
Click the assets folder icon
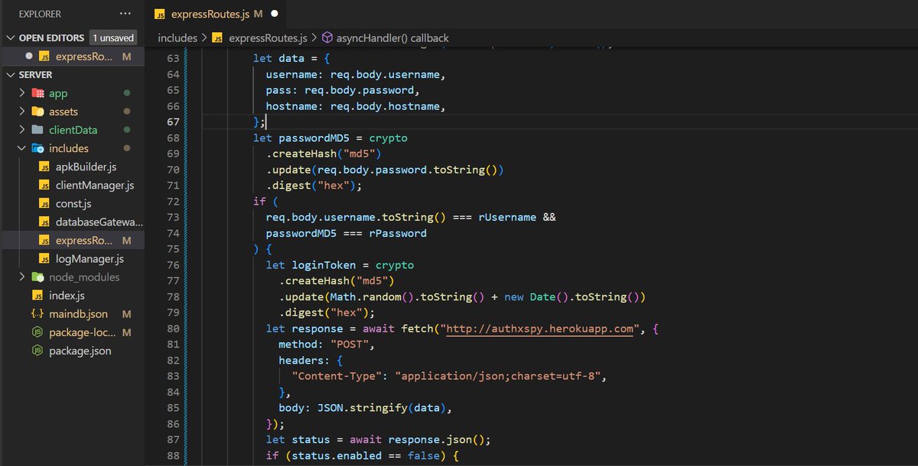click(x=37, y=112)
